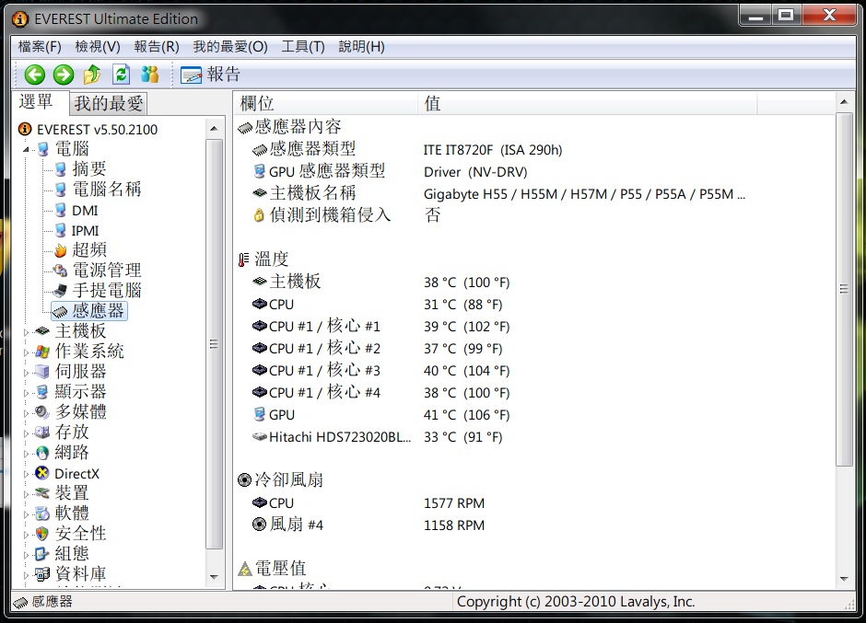Click the 作業系統 Windows flag icon

(x=42, y=352)
